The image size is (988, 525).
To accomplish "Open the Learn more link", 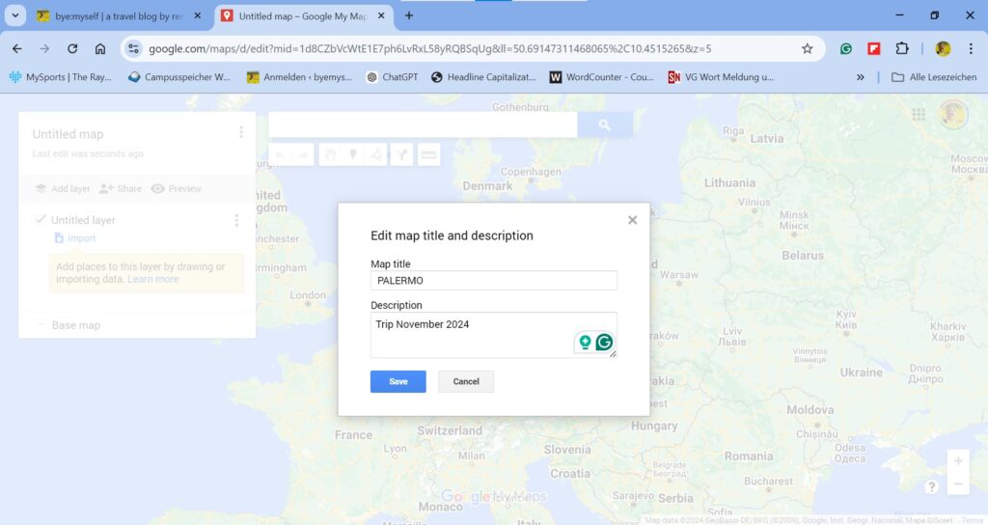I will click(153, 279).
